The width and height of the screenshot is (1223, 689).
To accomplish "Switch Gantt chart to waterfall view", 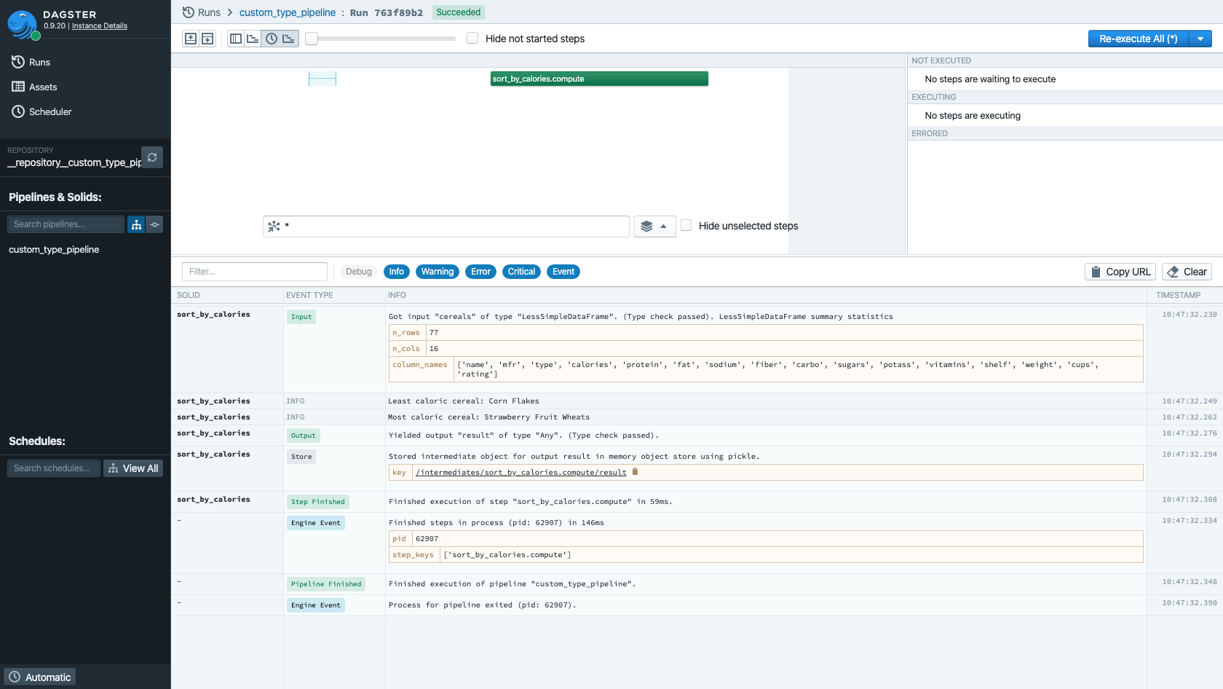I will 253,39.
